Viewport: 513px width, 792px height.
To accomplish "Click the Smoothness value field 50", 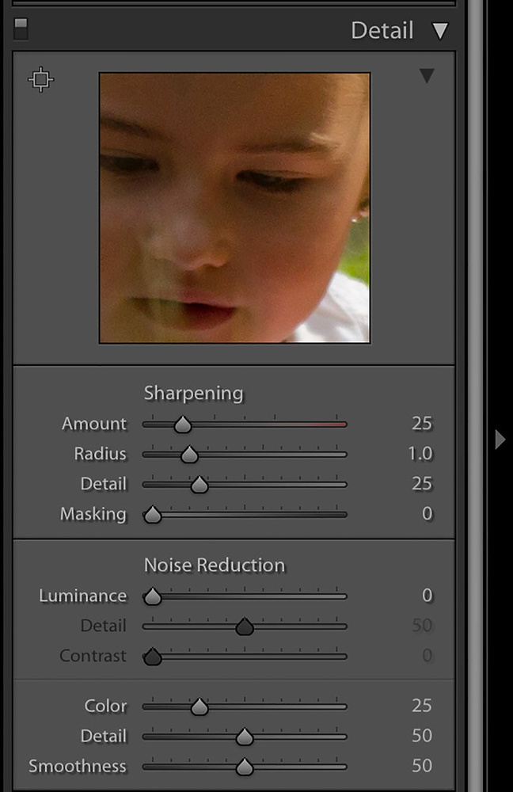I will (x=422, y=766).
